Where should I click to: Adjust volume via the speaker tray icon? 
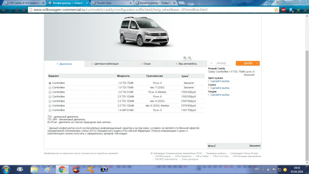[x=268, y=170]
